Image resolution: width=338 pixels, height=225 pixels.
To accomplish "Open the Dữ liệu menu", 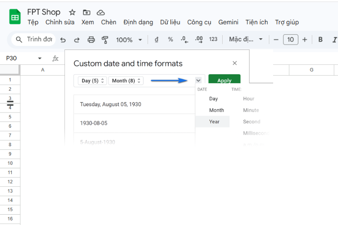I will point(170,22).
